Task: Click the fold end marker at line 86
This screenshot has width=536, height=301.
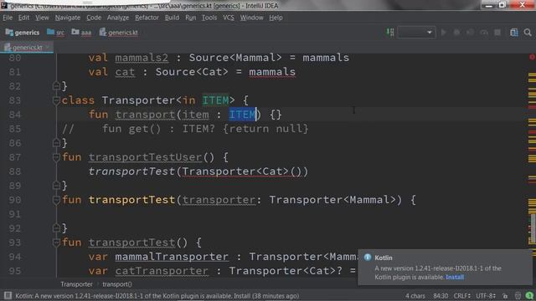Action: [x=56, y=143]
